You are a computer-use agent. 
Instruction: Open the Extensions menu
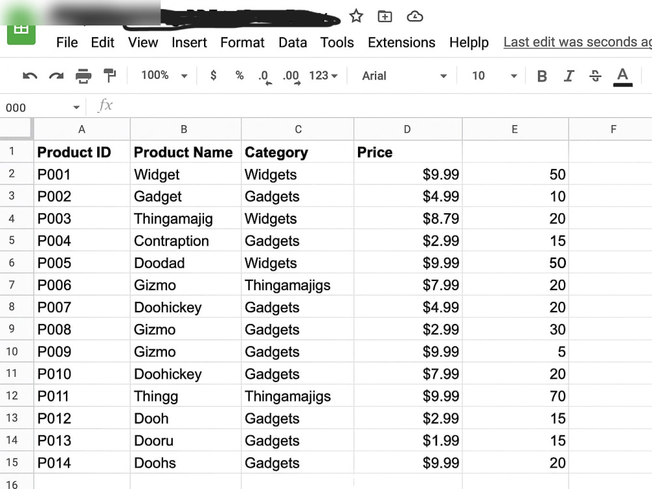pyautogui.click(x=401, y=42)
